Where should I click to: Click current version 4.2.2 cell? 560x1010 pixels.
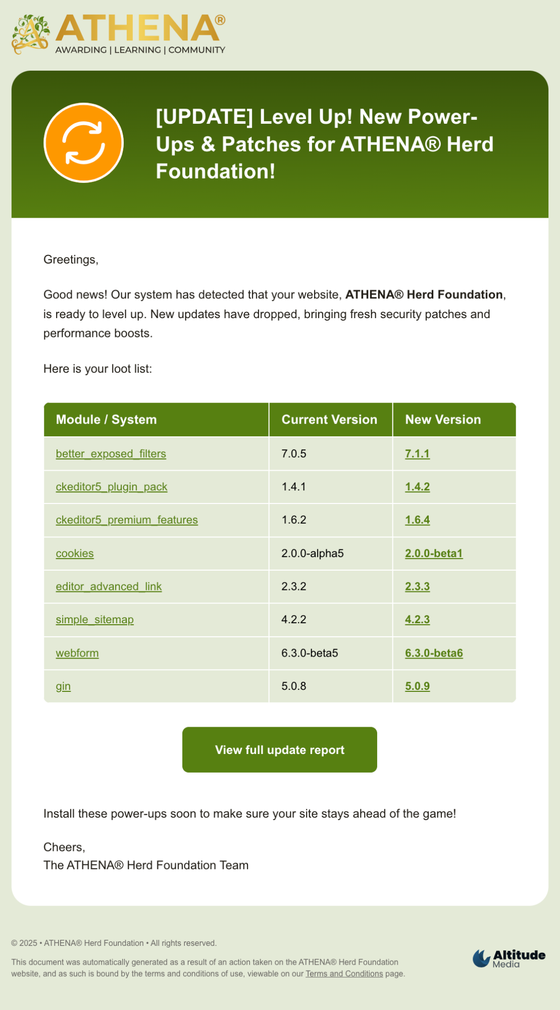click(331, 620)
